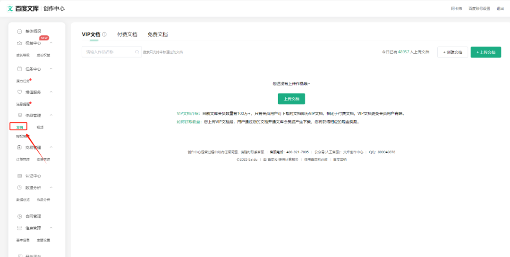Click the + 创建文档 button
Image resolution: width=510 pixels, height=257 pixels.
[452, 52]
